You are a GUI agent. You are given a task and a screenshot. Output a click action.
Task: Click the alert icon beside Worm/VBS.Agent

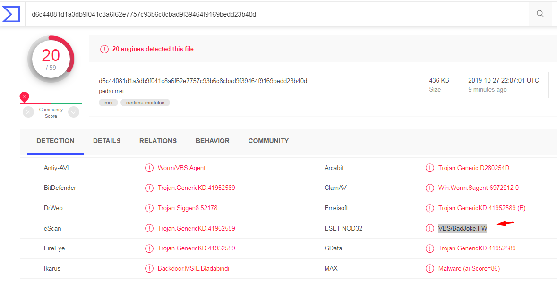click(x=149, y=168)
